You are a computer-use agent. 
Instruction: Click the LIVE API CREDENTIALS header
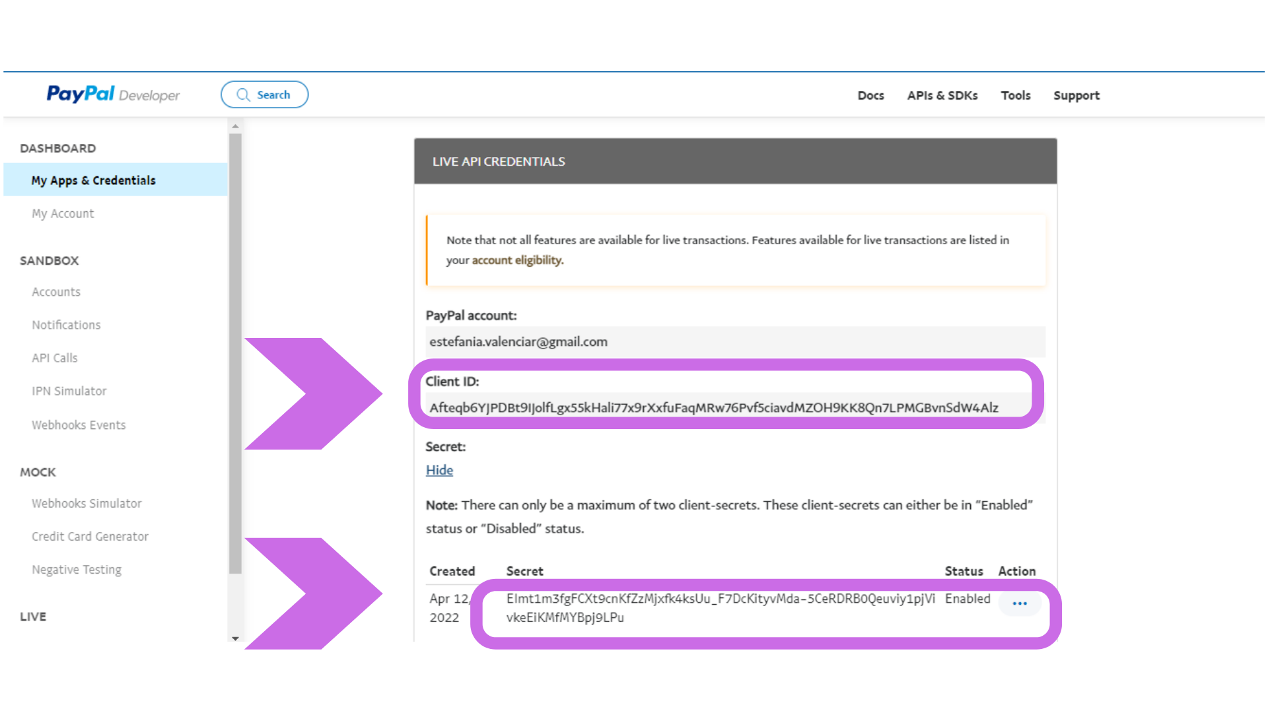735,161
